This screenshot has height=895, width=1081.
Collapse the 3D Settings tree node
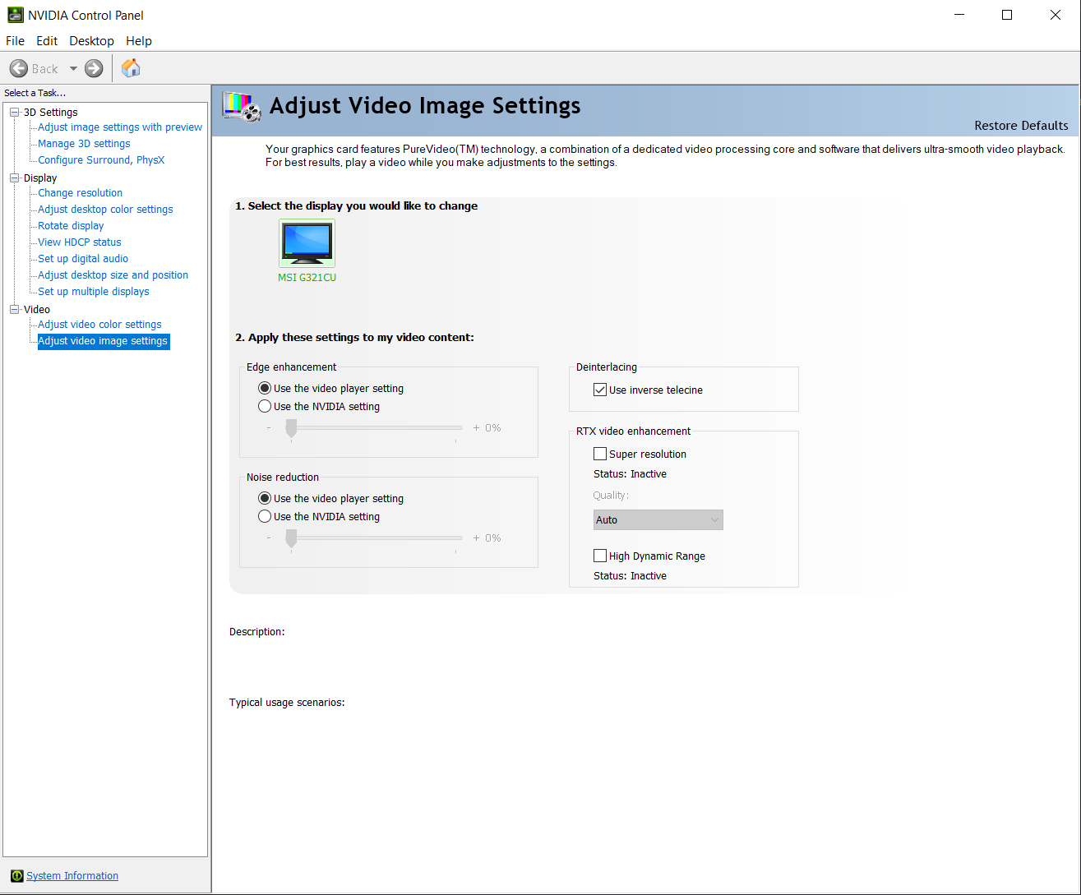click(14, 112)
